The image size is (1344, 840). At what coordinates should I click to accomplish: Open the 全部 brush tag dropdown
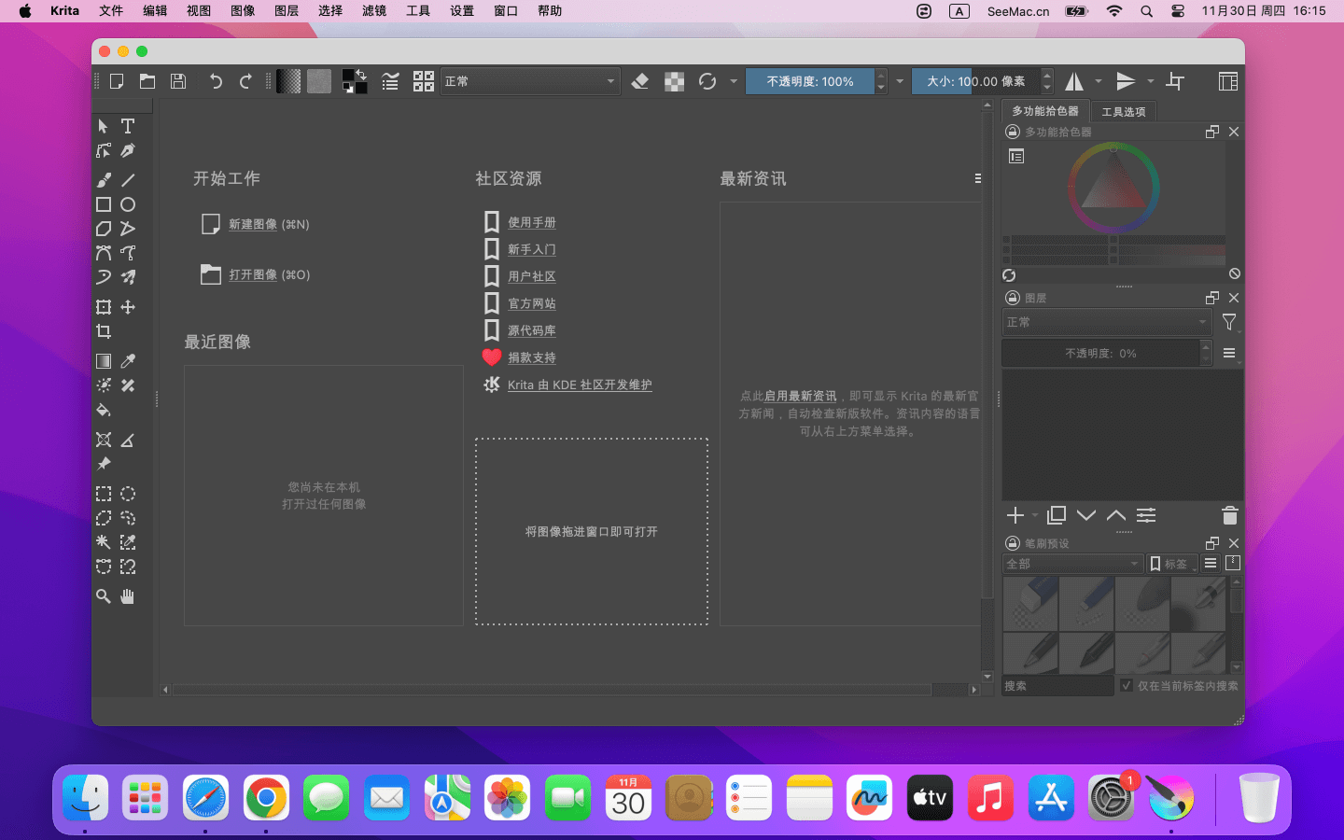point(1071,563)
